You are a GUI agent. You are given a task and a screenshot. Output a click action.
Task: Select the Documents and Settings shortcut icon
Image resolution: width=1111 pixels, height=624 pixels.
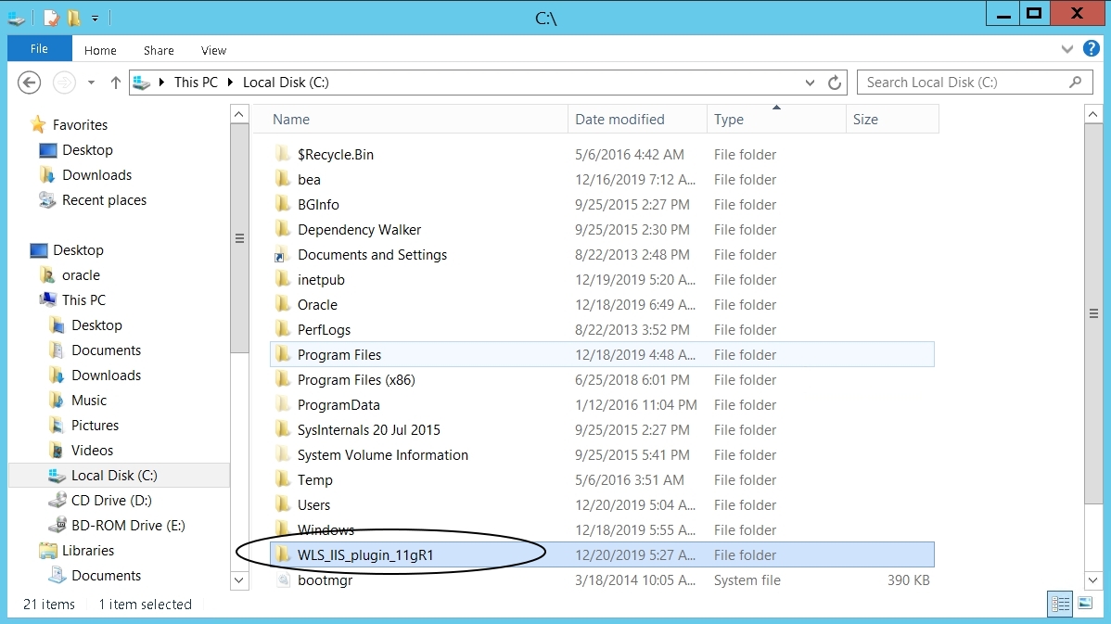pyautogui.click(x=281, y=255)
